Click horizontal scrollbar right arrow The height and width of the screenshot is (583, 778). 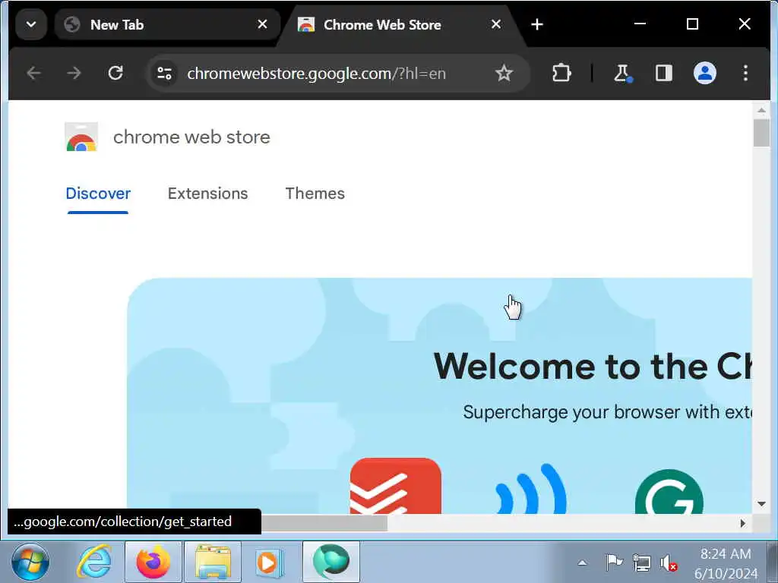(742, 523)
